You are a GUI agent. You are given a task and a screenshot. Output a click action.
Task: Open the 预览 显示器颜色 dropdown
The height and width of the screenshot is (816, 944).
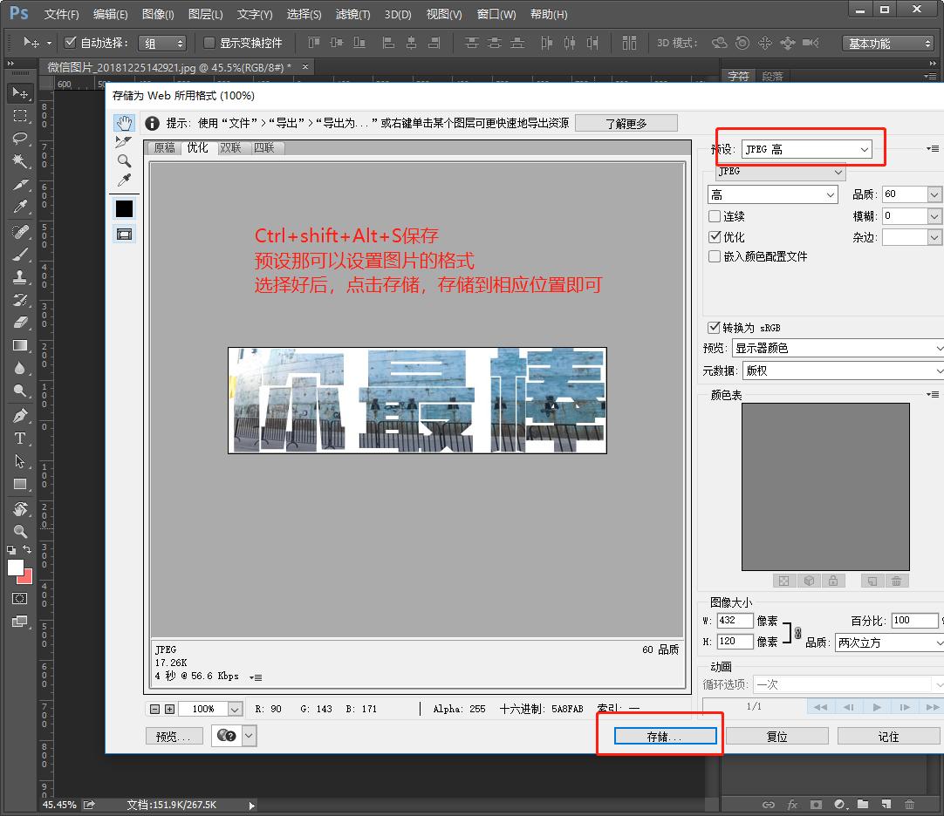point(838,348)
